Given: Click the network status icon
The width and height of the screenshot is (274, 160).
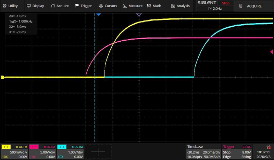Looking at the screenshot, I should click(x=264, y=146).
